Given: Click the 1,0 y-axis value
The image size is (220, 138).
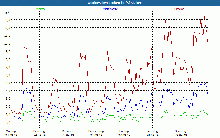Looking at the screenshot, I should click(8, 114).
